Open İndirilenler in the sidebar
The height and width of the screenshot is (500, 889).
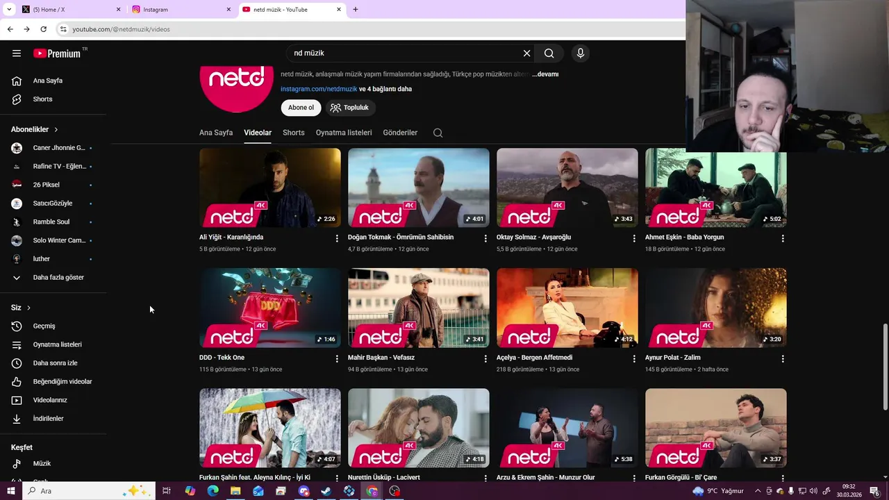coord(53,419)
